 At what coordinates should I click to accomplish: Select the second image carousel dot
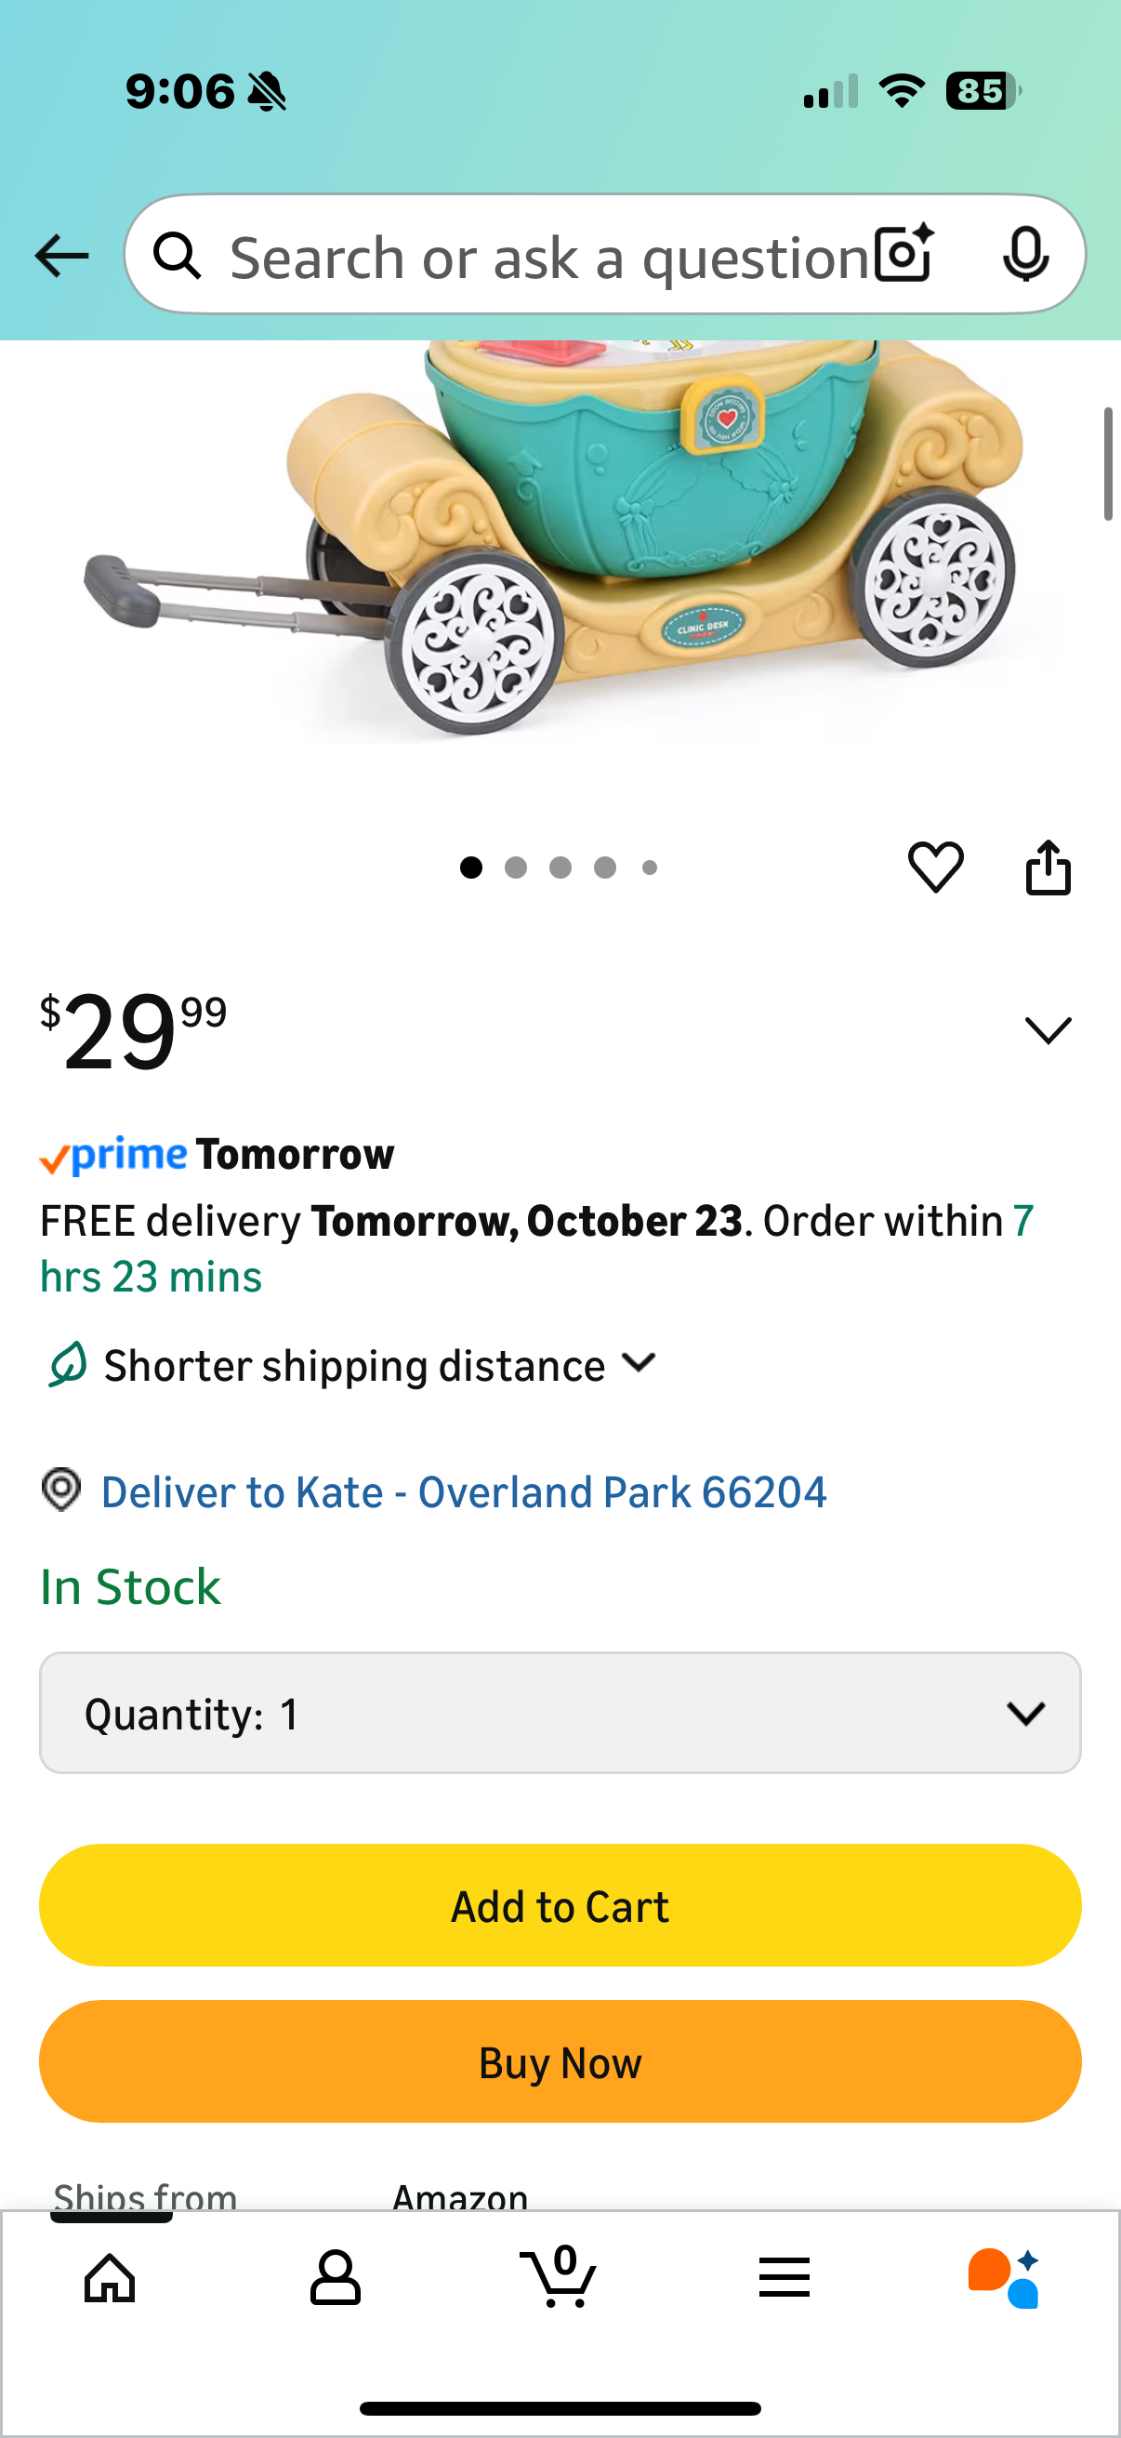[x=516, y=868]
